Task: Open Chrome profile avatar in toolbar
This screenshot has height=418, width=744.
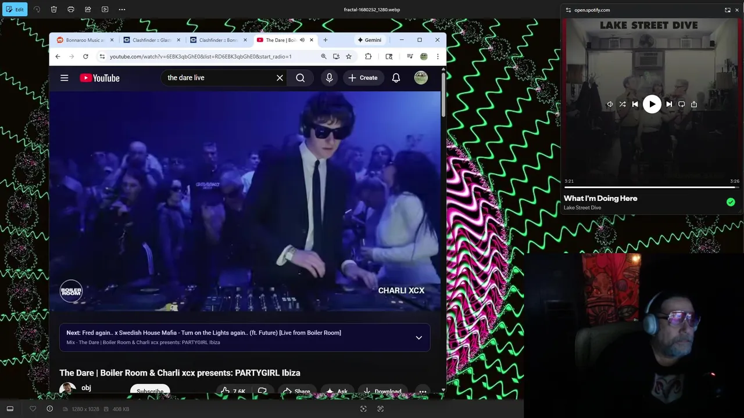Action: tap(424, 56)
